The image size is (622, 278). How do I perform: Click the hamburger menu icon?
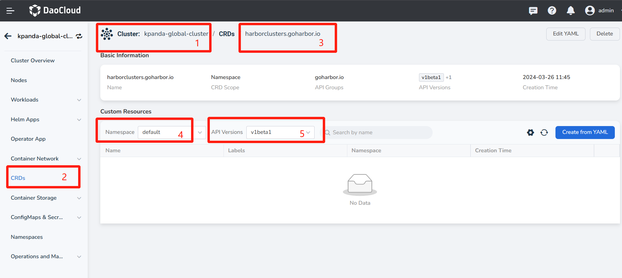[x=10, y=11]
